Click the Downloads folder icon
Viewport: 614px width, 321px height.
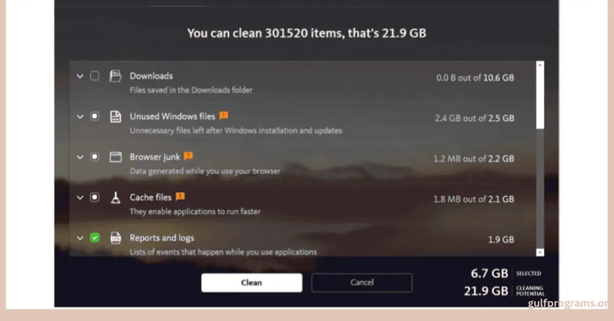[x=116, y=76]
